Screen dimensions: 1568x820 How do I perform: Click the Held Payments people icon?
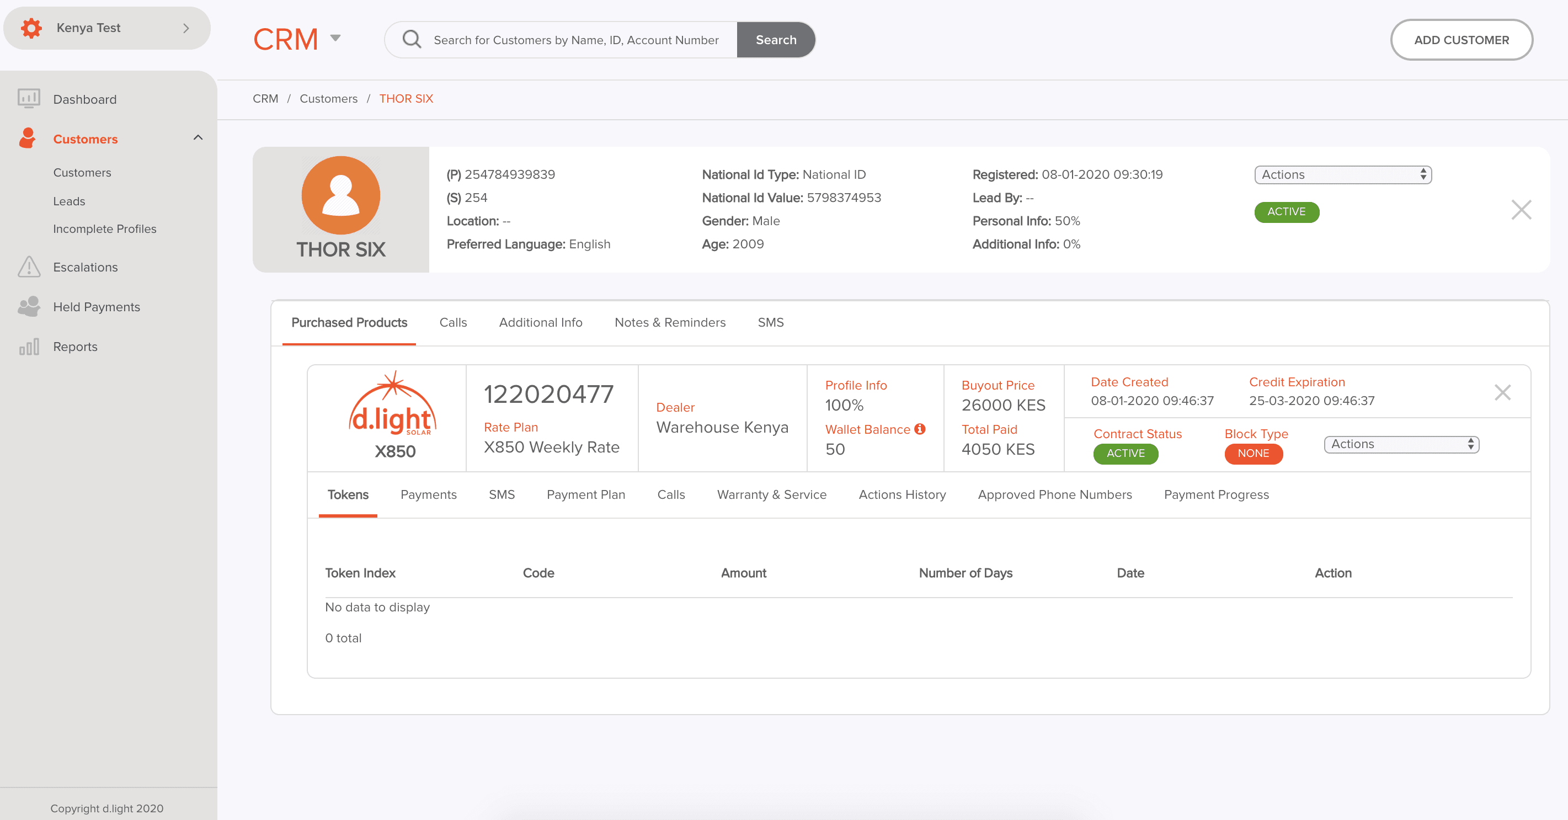click(29, 306)
